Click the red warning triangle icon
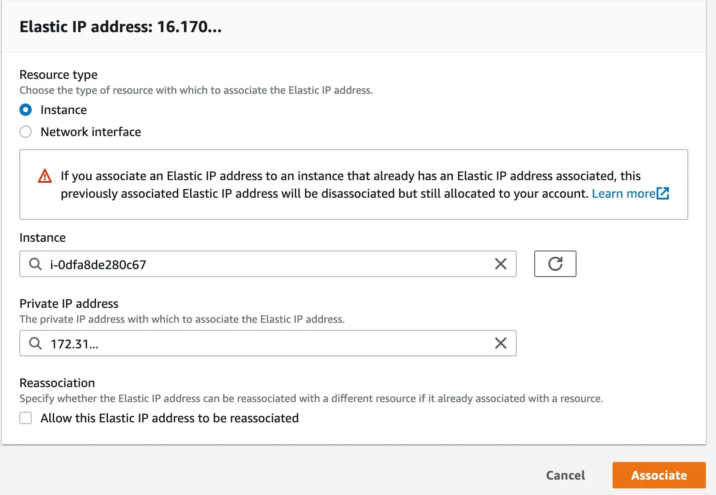Image resolution: width=716 pixels, height=495 pixels. [44, 175]
